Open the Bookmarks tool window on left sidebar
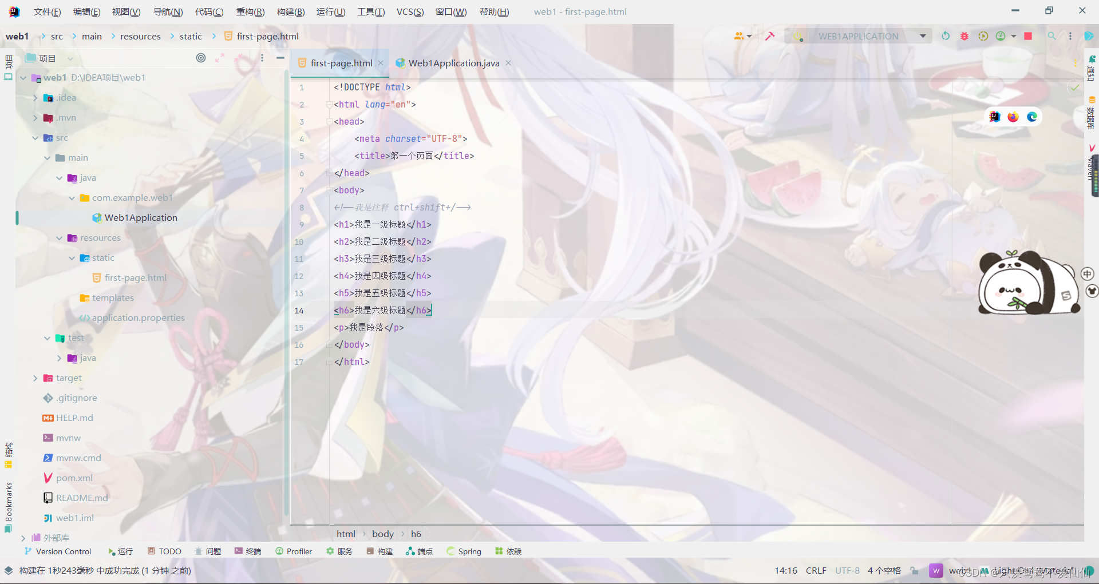1099x584 pixels. pos(8,507)
